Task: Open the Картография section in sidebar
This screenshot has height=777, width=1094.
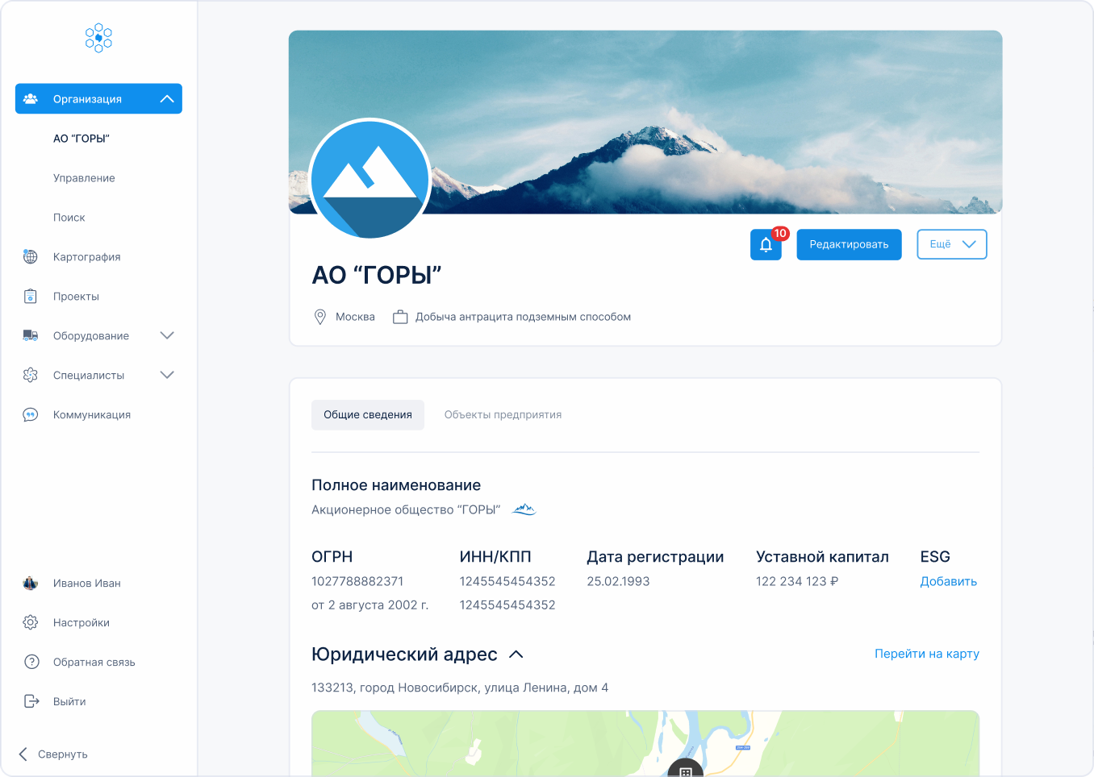Action: tap(86, 256)
